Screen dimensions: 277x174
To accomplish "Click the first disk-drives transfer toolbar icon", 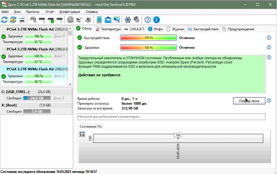I will [79, 20].
